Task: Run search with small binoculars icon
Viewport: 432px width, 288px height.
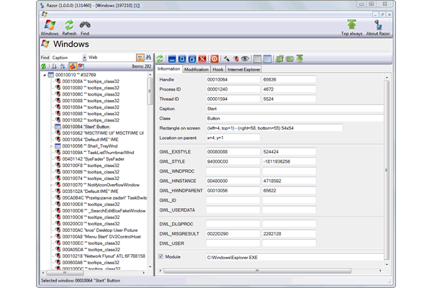Action: click(x=148, y=58)
